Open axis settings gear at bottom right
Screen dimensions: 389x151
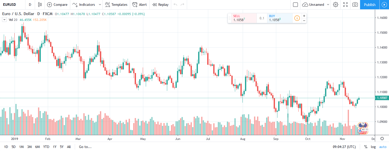click(382, 139)
